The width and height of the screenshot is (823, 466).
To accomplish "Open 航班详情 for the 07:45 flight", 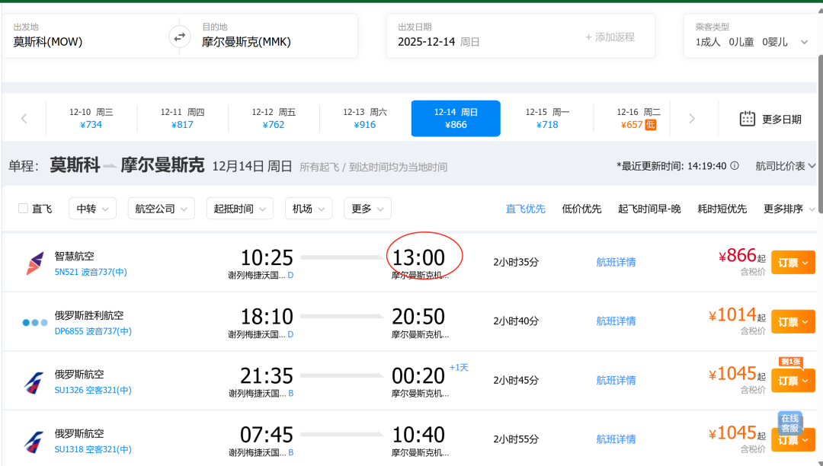I will pos(616,439).
